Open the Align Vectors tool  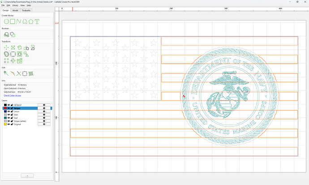[20, 54]
